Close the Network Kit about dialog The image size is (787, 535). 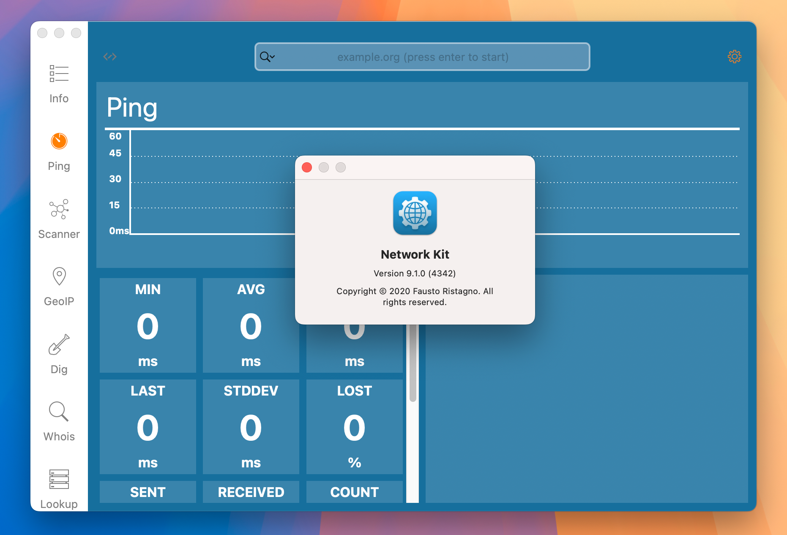pyautogui.click(x=307, y=167)
